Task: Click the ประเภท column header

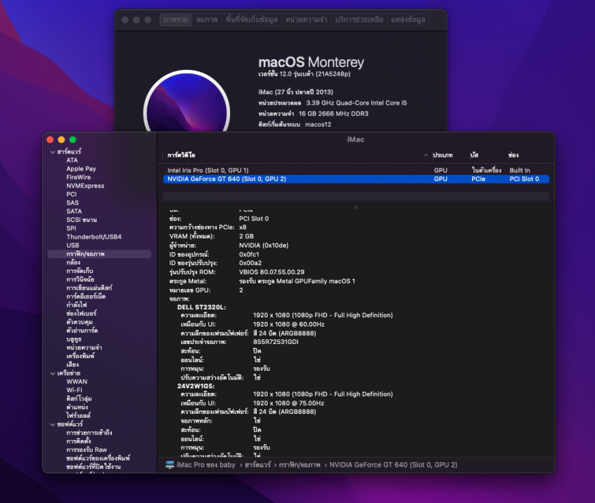Action: [x=443, y=155]
